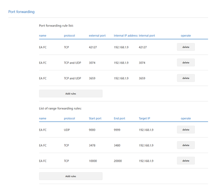Add rules to port forwarding rule list

coord(70,94)
